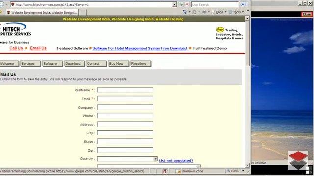This screenshot has width=314, height=176.
Task: Select the Website Development India tab
Action: [42, 12]
